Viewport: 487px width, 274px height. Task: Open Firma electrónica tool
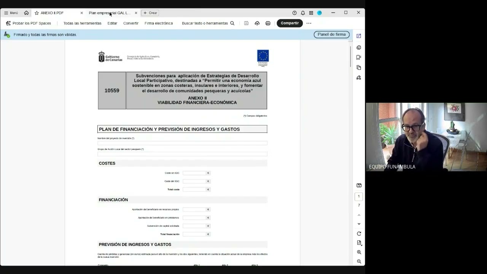point(159,23)
